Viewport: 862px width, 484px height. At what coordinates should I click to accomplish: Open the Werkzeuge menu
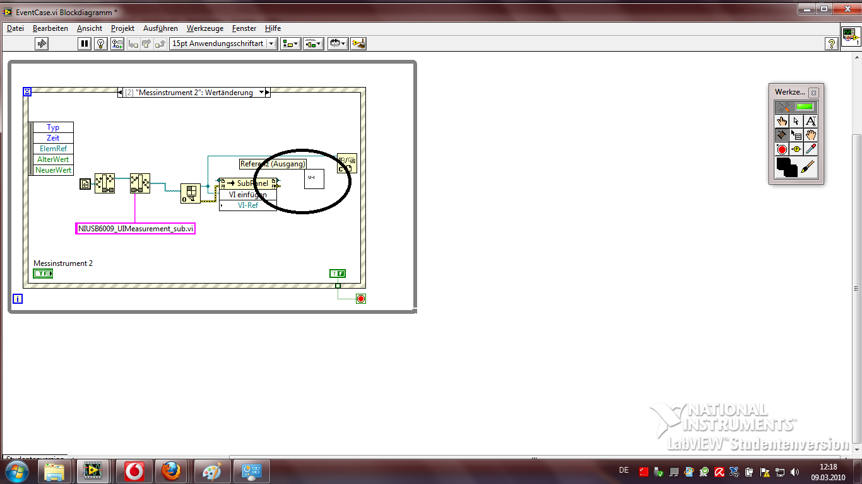click(x=205, y=28)
